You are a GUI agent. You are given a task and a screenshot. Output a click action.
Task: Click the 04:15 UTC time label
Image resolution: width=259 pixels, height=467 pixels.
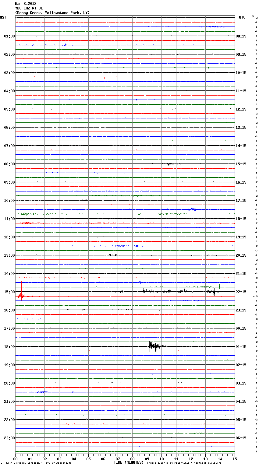click(x=241, y=402)
